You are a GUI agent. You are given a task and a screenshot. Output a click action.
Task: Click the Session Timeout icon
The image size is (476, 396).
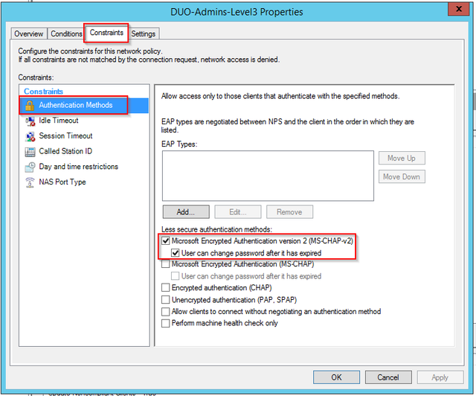30,136
